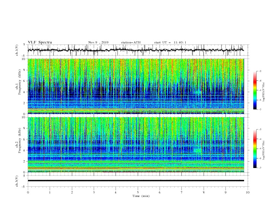Click the ch.3 voltage waveform trace
Screen dimensions: 279x216
(x=136, y=181)
